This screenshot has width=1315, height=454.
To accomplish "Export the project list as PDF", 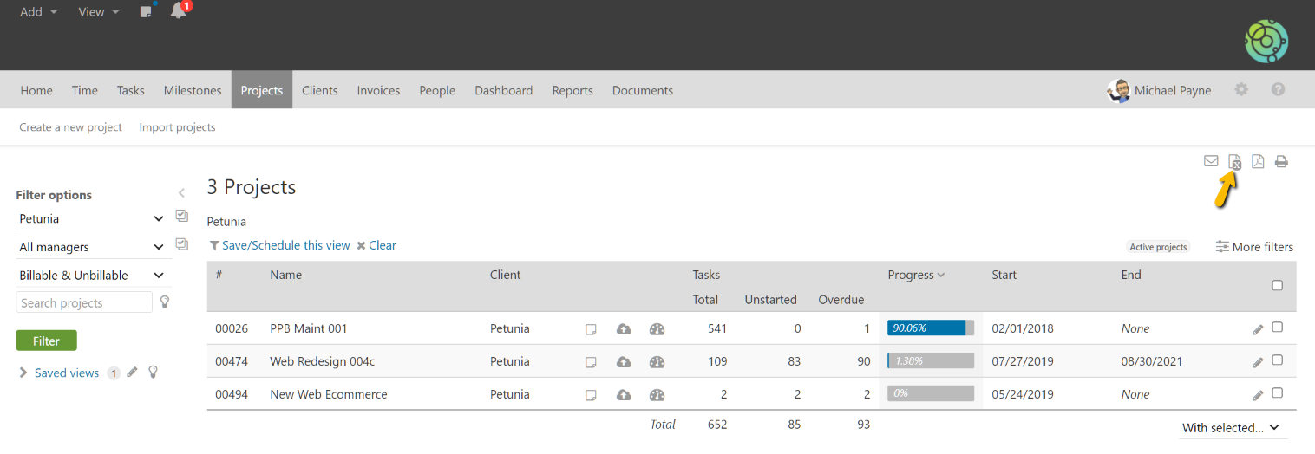I will [x=1258, y=161].
